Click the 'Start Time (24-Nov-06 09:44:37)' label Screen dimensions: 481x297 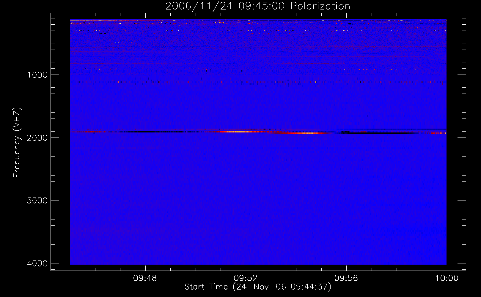click(x=258, y=287)
